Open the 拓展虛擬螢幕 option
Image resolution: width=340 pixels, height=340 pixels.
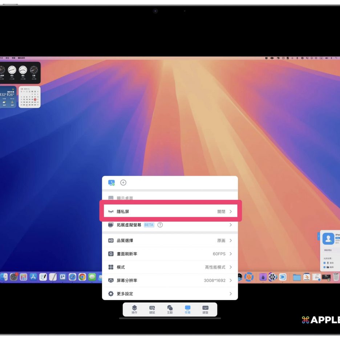point(170,225)
